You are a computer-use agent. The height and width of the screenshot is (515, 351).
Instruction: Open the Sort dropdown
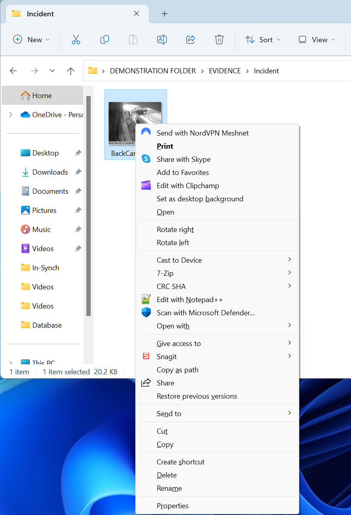pyautogui.click(x=263, y=39)
